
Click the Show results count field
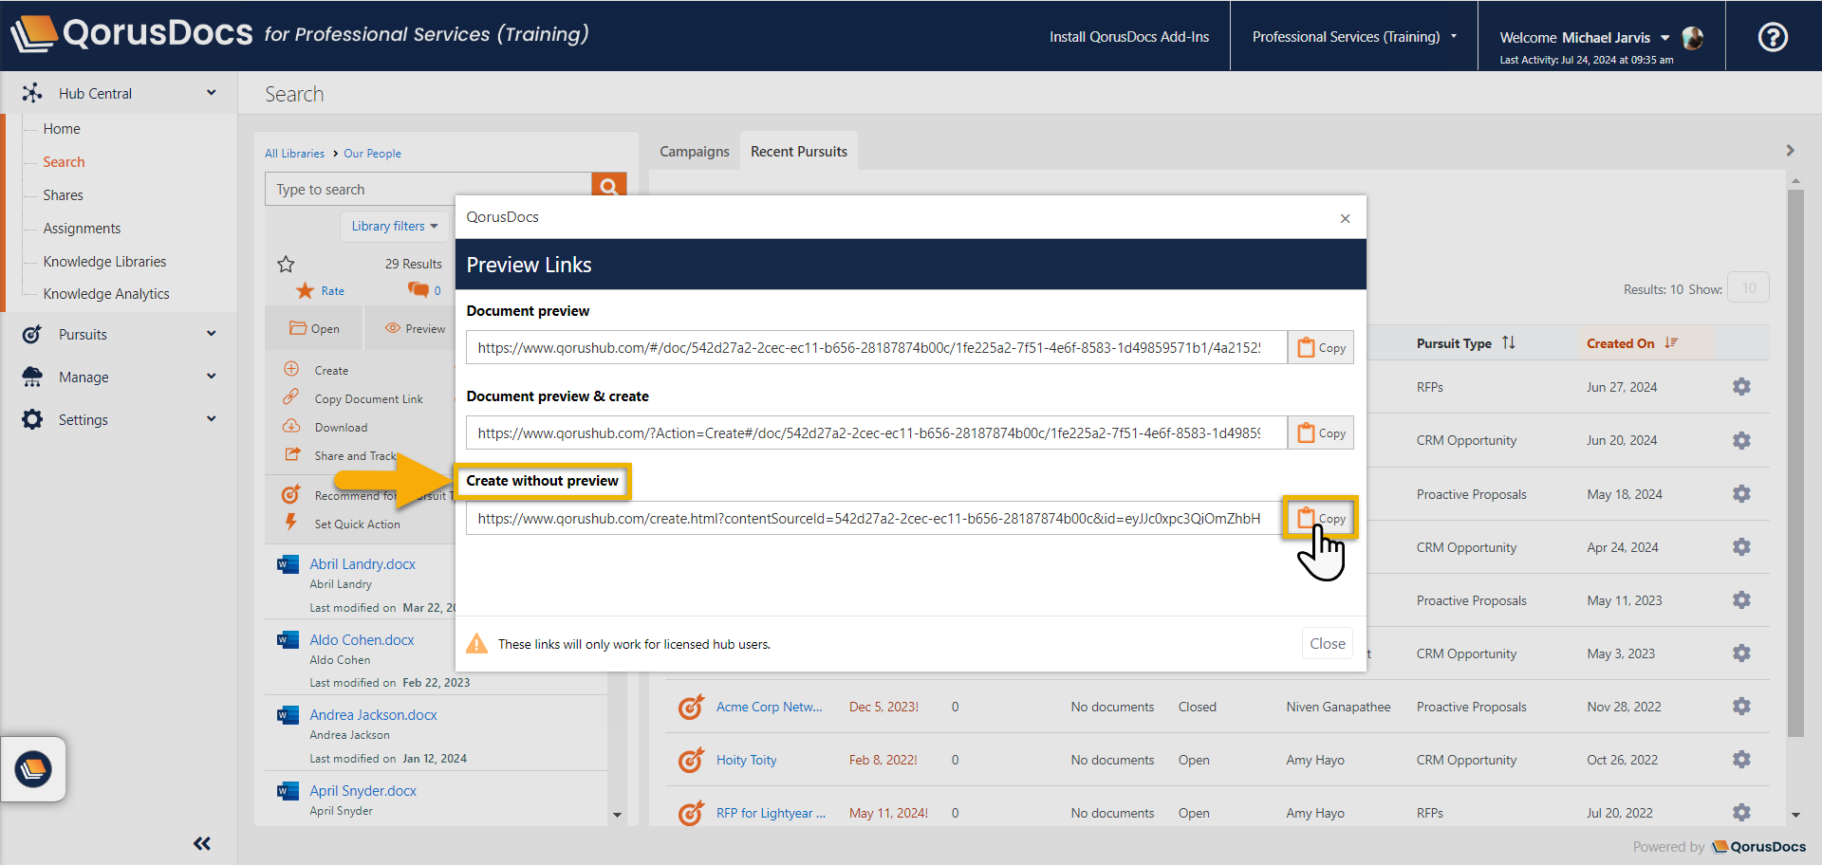tap(1748, 288)
